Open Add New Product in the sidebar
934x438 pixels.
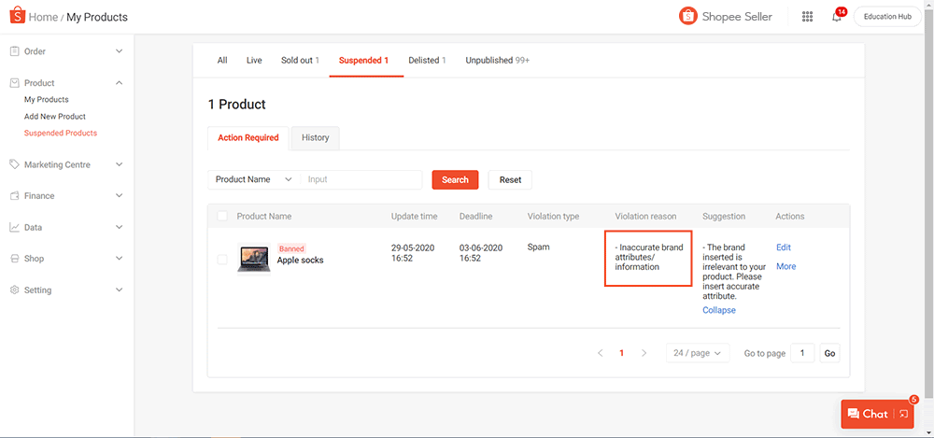click(55, 116)
